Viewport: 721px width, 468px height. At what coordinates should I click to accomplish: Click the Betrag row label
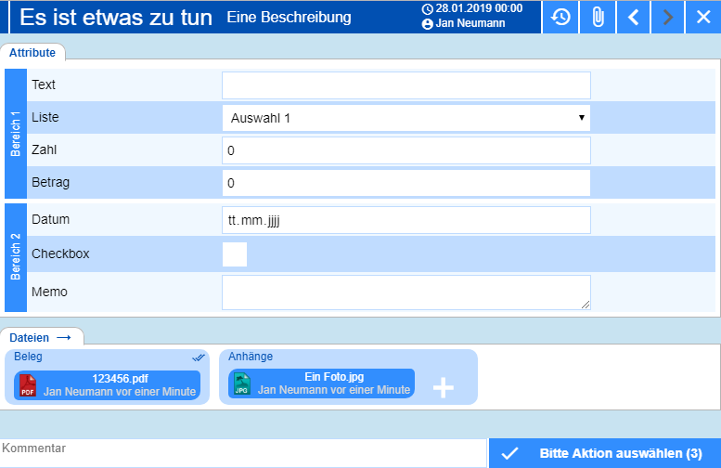[x=51, y=183]
